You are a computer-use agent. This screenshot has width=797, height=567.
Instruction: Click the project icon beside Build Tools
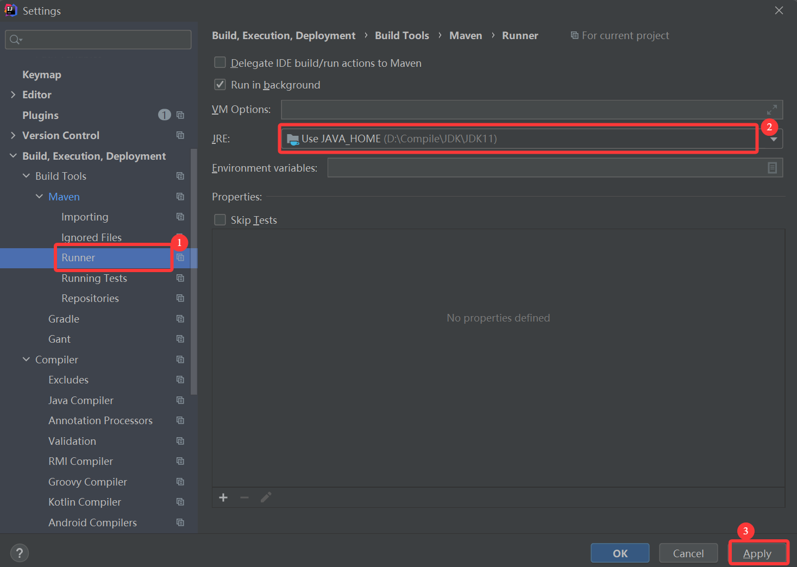pyautogui.click(x=180, y=176)
